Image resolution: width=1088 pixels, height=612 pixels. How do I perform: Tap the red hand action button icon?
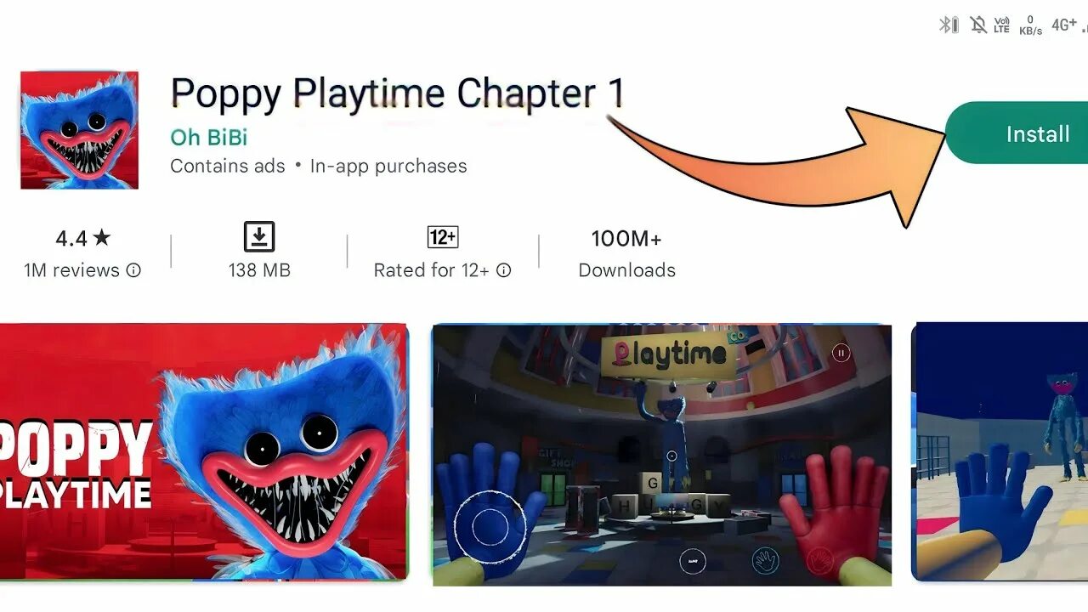819,560
